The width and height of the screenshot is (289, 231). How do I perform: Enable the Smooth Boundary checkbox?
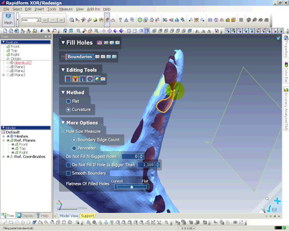click(x=69, y=173)
